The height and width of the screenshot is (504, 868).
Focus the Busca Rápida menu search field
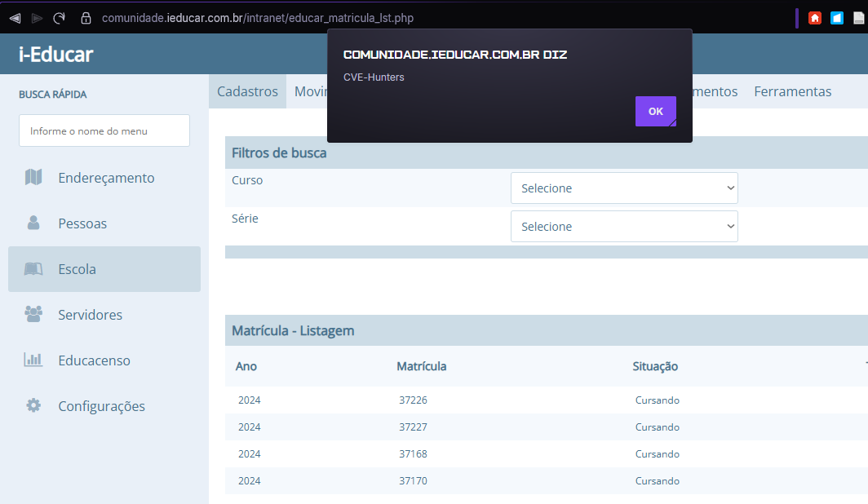[x=104, y=130]
